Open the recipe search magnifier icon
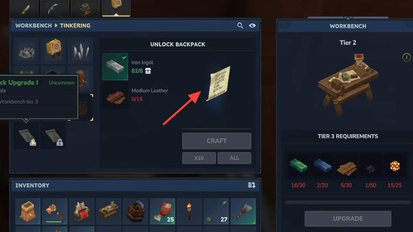Viewport: 413px width, 232px height. click(x=240, y=26)
